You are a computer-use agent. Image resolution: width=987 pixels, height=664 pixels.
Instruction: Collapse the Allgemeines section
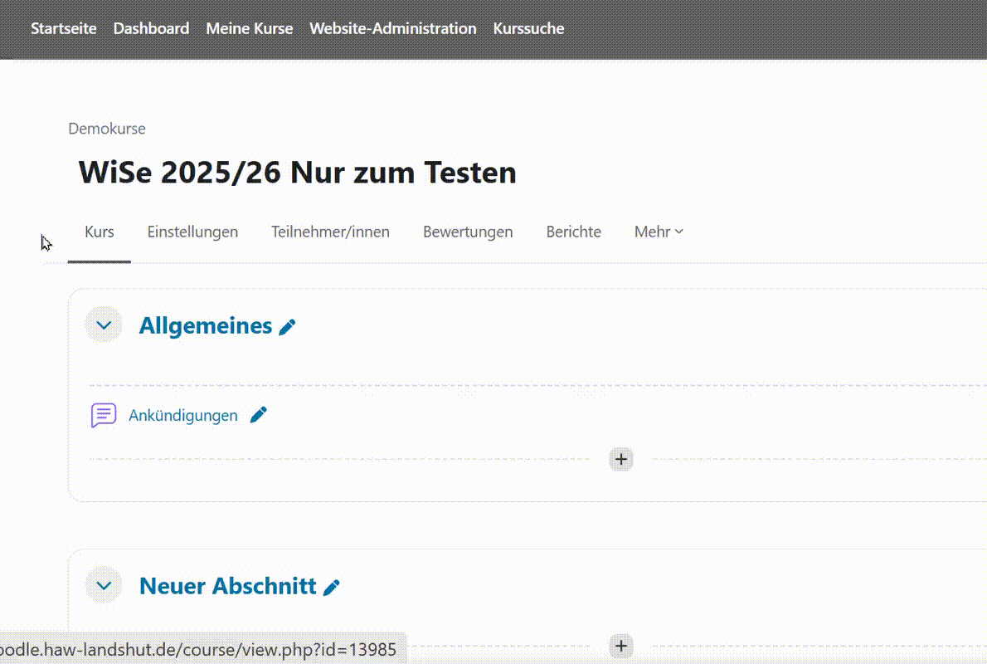point(104,325)
